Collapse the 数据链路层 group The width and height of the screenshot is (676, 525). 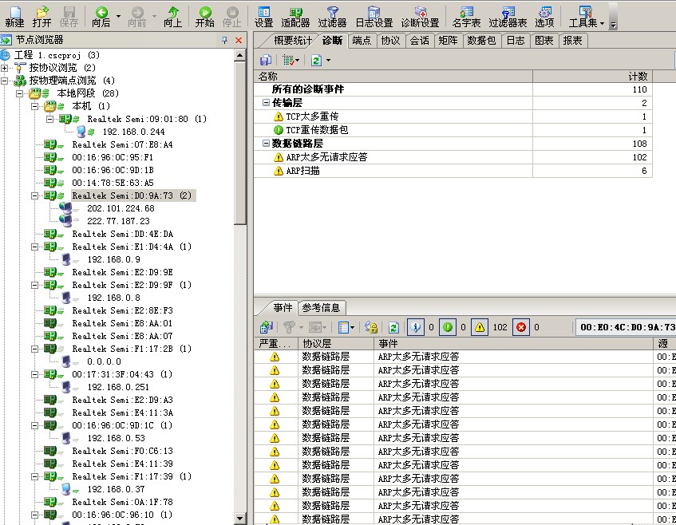coord(266,144)
